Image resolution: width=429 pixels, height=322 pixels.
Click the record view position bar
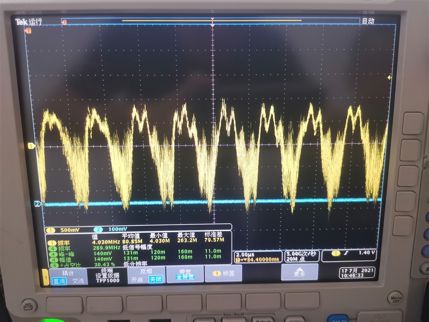(x=210, y=21)
